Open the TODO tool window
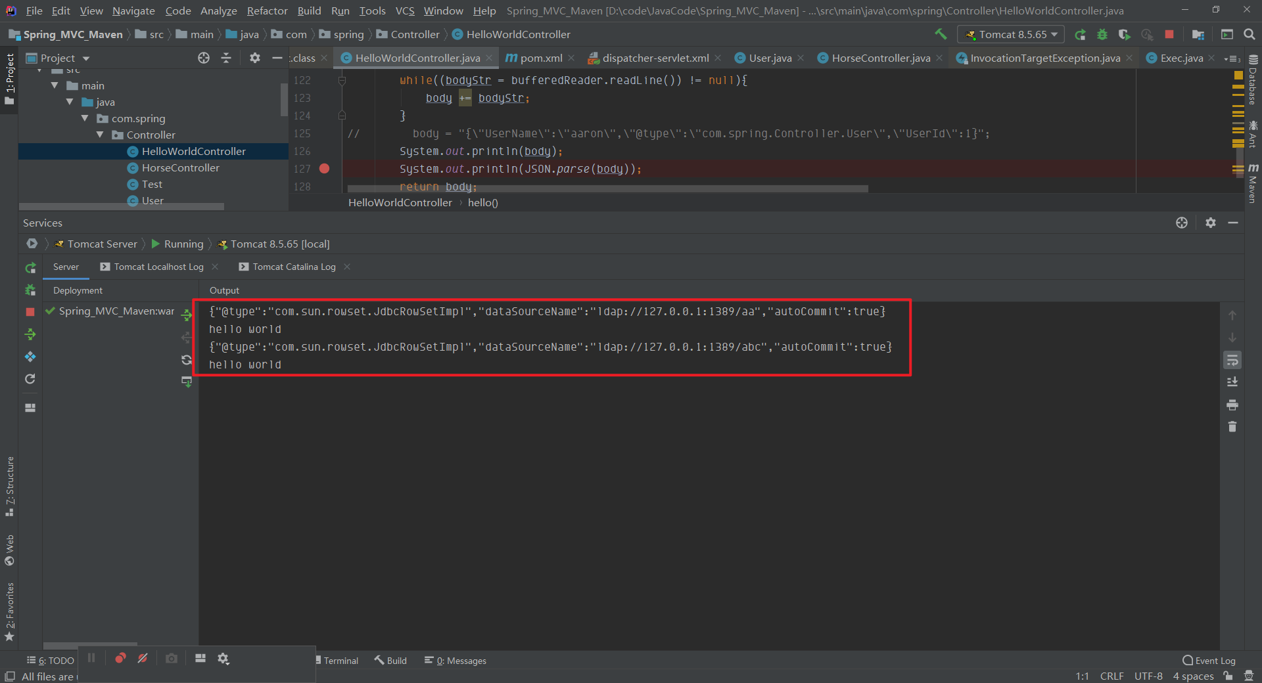This screenshot has width=1262, height=683. pos(51,661)
